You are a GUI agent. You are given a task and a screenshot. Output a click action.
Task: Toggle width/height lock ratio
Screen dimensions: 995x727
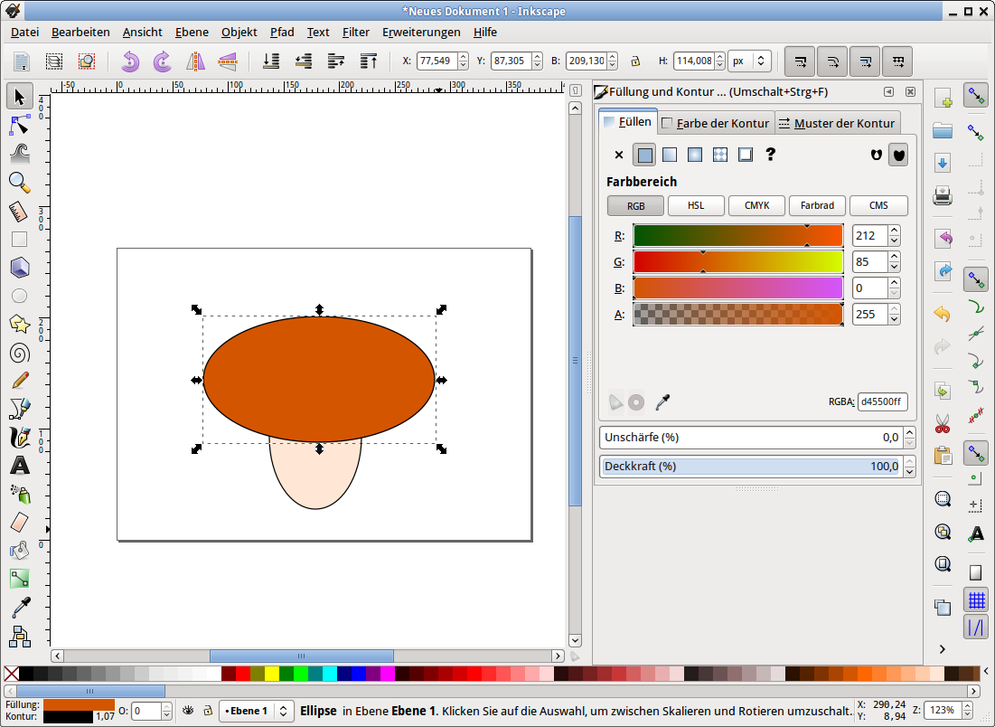(x=635, y=61)
